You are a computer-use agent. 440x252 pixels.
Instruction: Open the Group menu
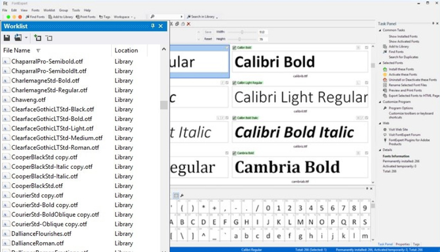click(63, 10)
